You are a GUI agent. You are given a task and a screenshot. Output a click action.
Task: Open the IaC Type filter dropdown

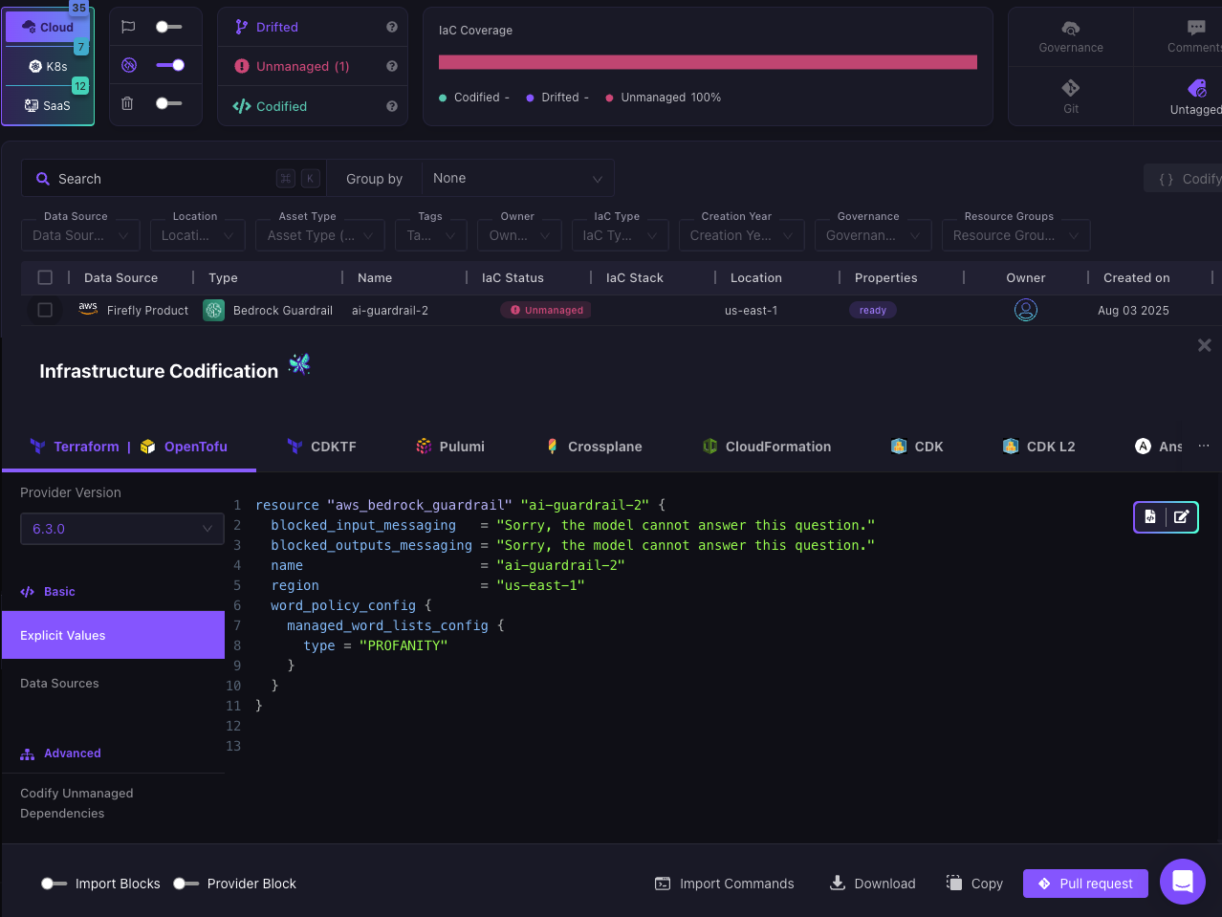click(620, 235)
